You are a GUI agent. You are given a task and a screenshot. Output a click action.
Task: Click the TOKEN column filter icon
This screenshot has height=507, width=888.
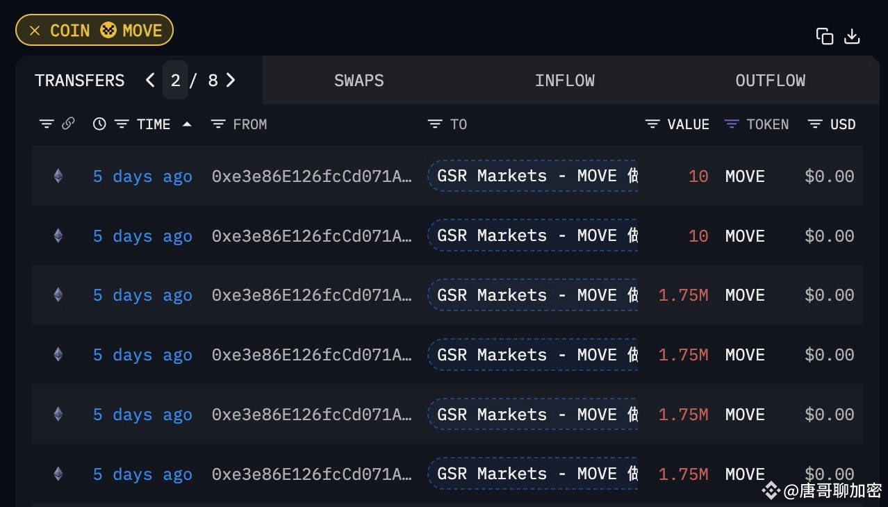731,124
